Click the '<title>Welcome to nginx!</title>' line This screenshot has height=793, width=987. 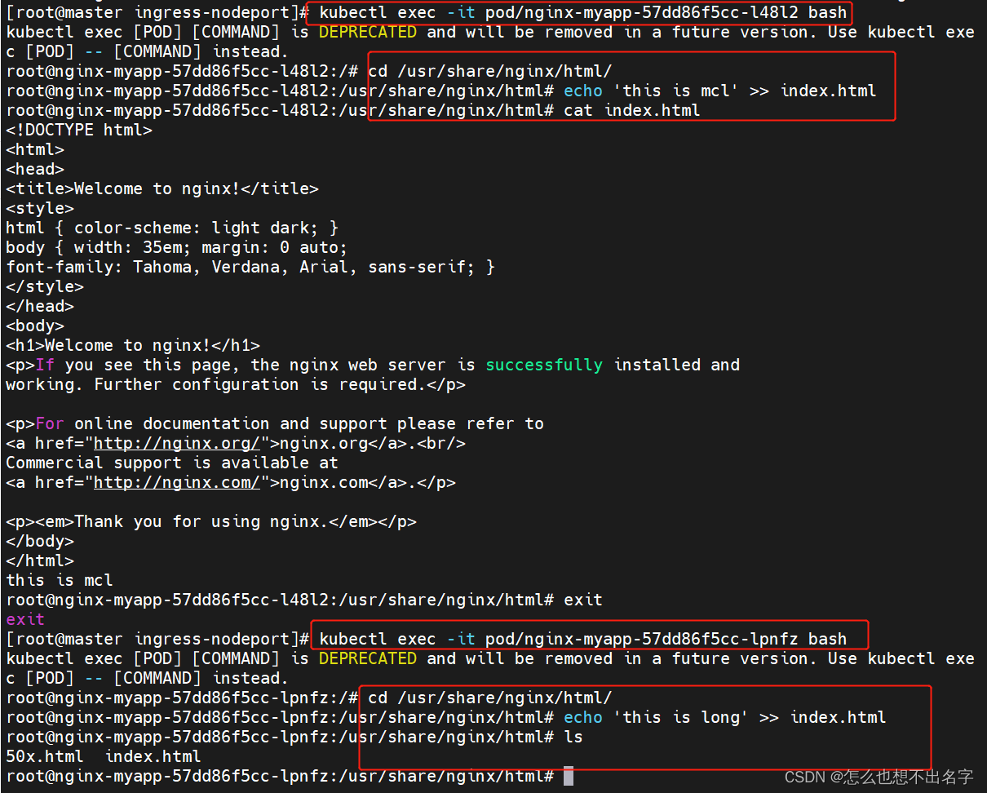[162, 188]
